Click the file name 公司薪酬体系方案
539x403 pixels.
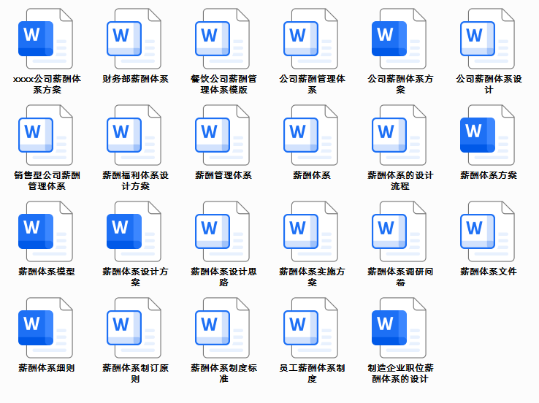coord(400,84)
